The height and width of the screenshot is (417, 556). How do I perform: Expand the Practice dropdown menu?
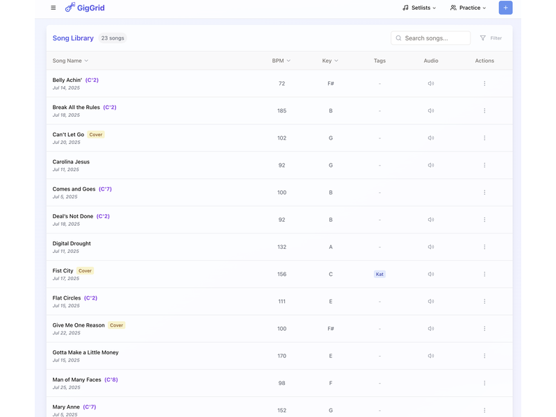468,8
